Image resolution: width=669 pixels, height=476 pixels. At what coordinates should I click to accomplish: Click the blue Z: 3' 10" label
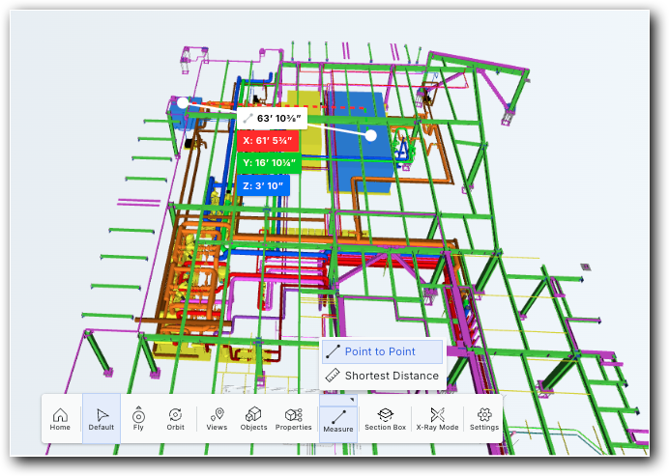[263, 185]
